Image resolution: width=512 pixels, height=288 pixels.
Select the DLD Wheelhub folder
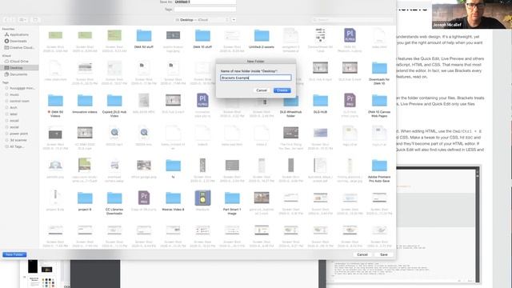(290, 106)
